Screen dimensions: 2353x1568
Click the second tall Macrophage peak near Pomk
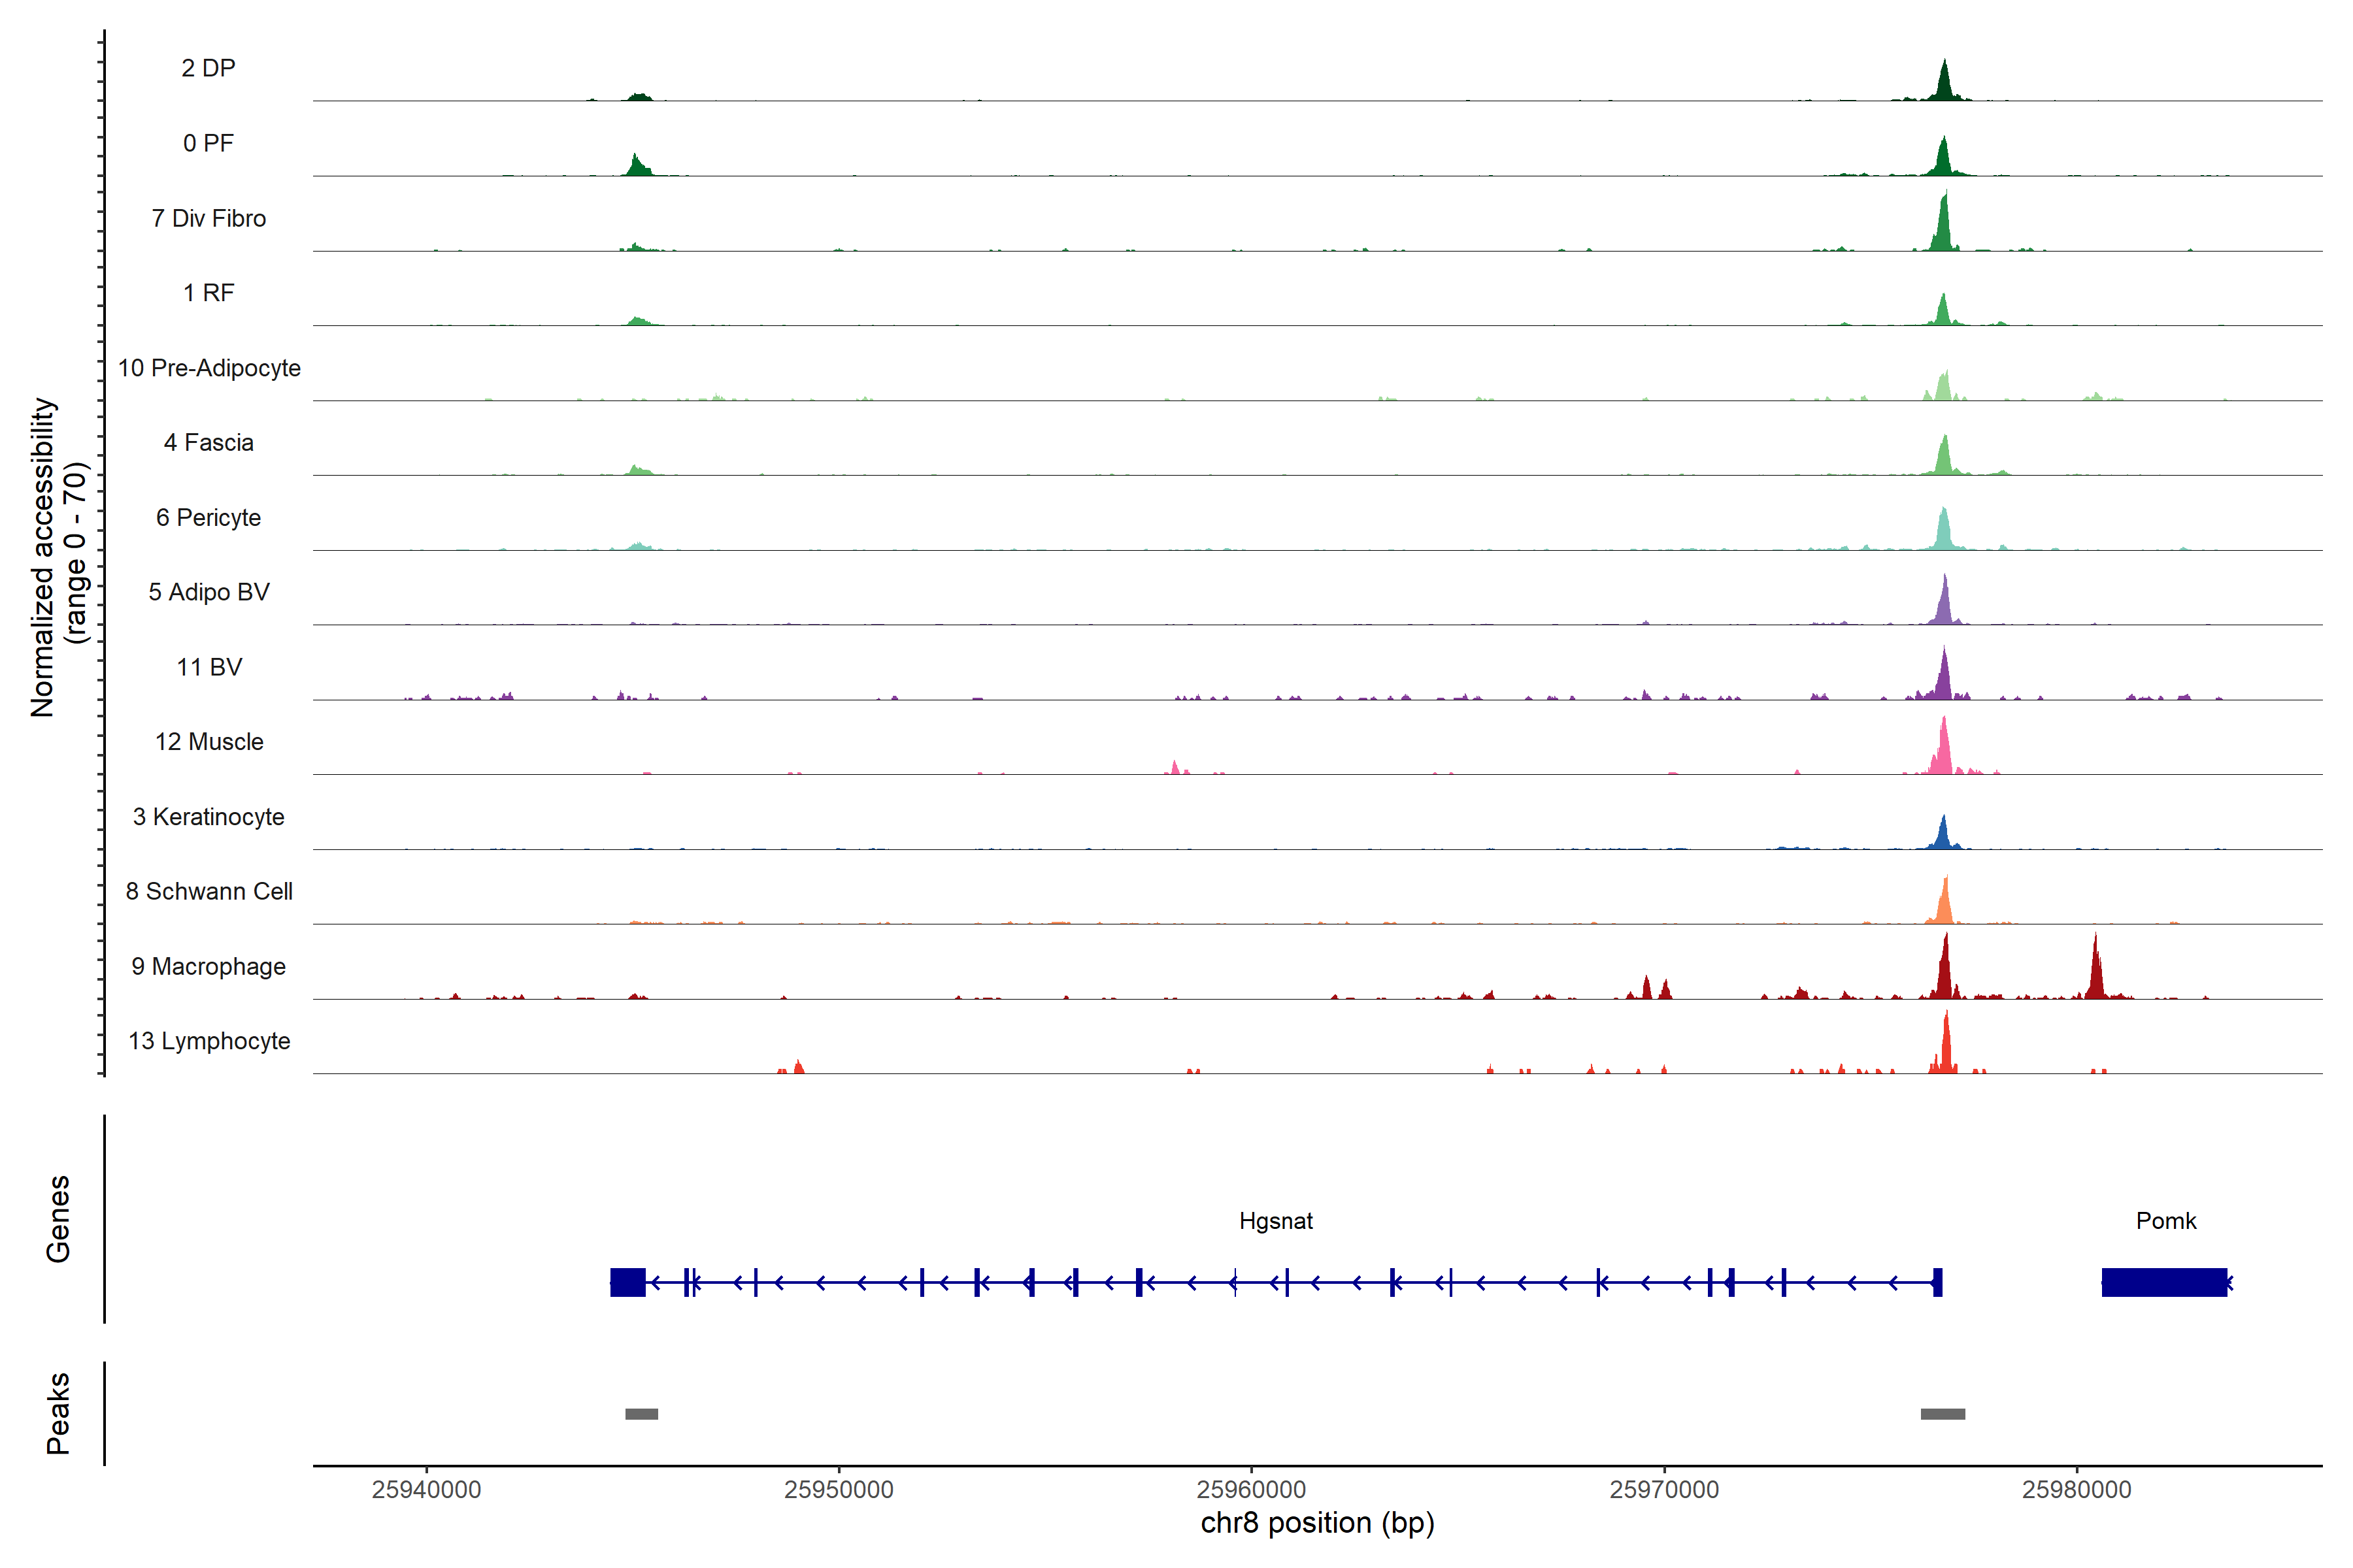pos(2096,975)
